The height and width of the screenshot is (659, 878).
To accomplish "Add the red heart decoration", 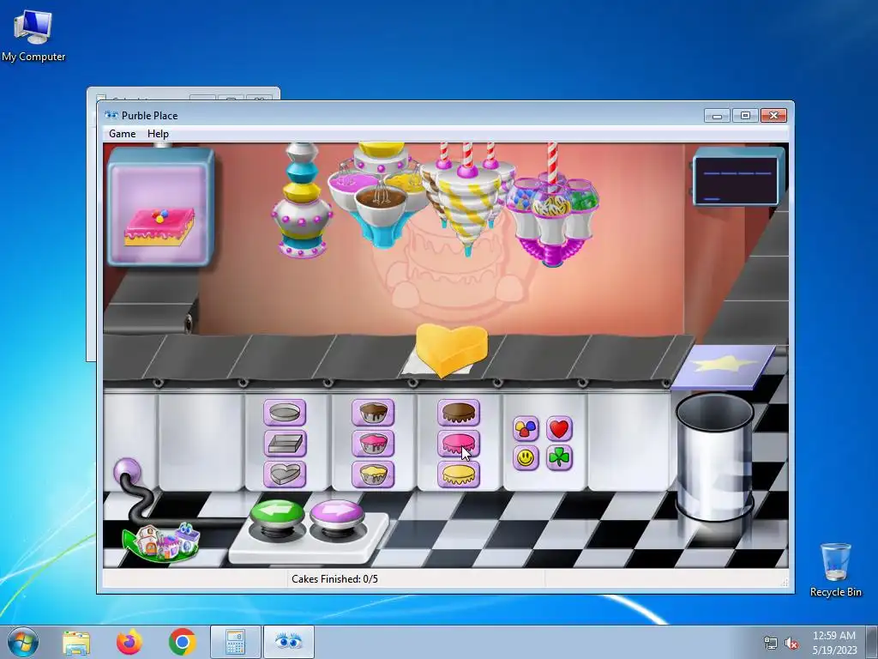I will [559, 429].
